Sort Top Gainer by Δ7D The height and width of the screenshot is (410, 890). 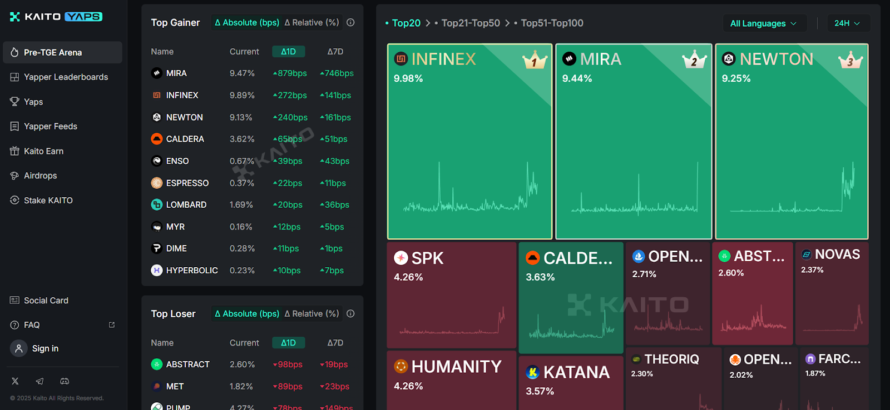point(335,52)
